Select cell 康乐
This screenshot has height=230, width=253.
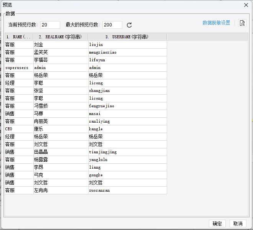[x=61, y=129]
